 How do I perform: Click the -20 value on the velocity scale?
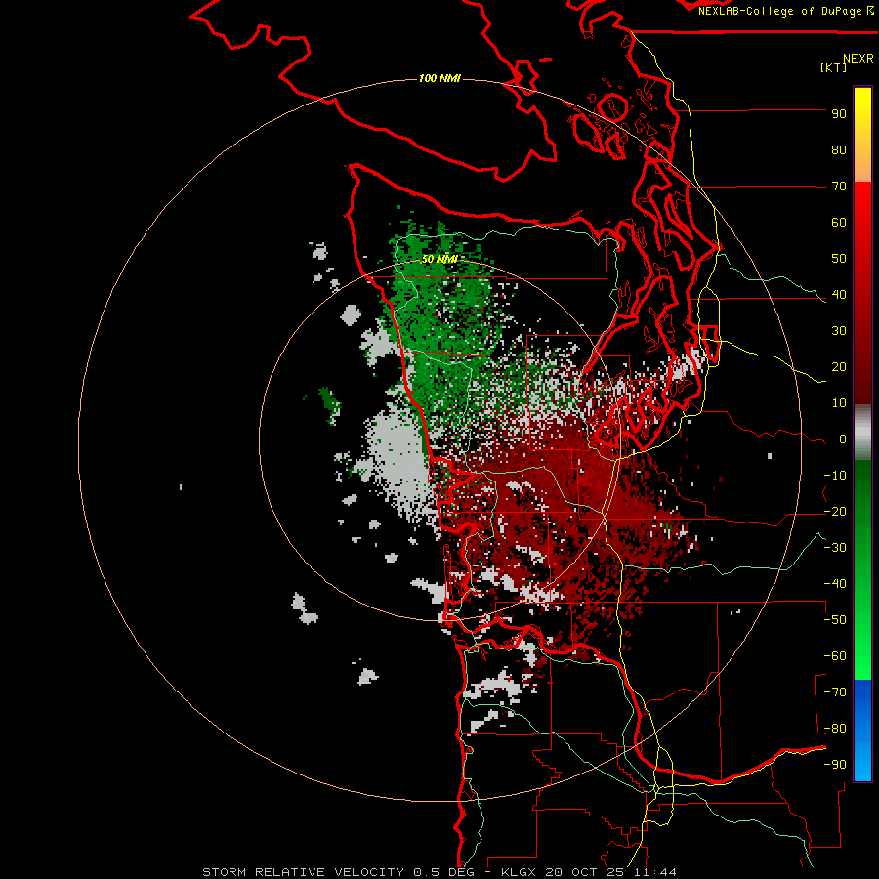coord(835,511)
